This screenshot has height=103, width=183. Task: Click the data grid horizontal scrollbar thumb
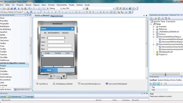53,67
